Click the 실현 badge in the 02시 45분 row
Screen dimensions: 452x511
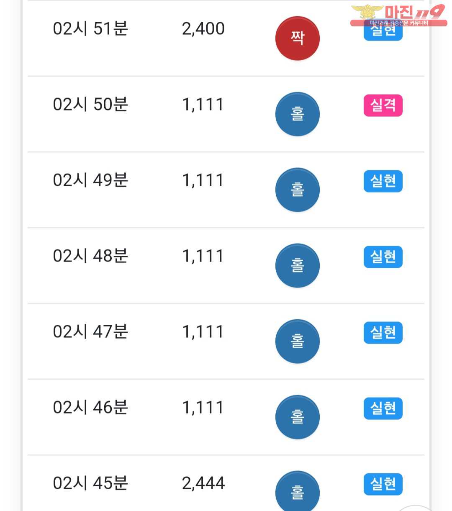point(383,484)
